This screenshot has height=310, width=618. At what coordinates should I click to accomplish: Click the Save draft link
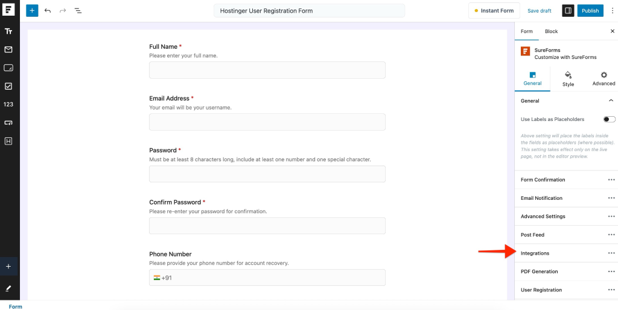[x=539, y=11]
